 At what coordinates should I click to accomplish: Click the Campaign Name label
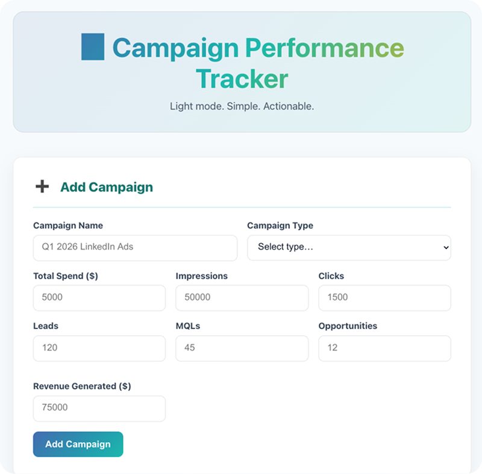coord(67,226)
